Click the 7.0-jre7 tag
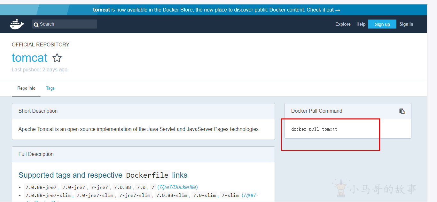 pos(74,187)
